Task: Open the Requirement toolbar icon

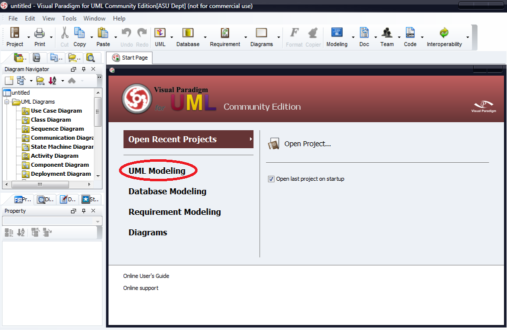Action: (224, 33)
